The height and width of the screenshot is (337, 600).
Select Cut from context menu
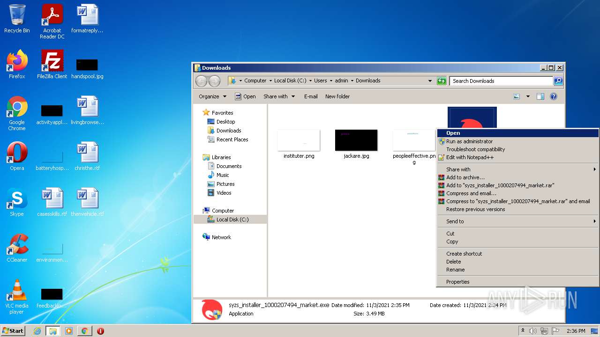tap(518, 234)
